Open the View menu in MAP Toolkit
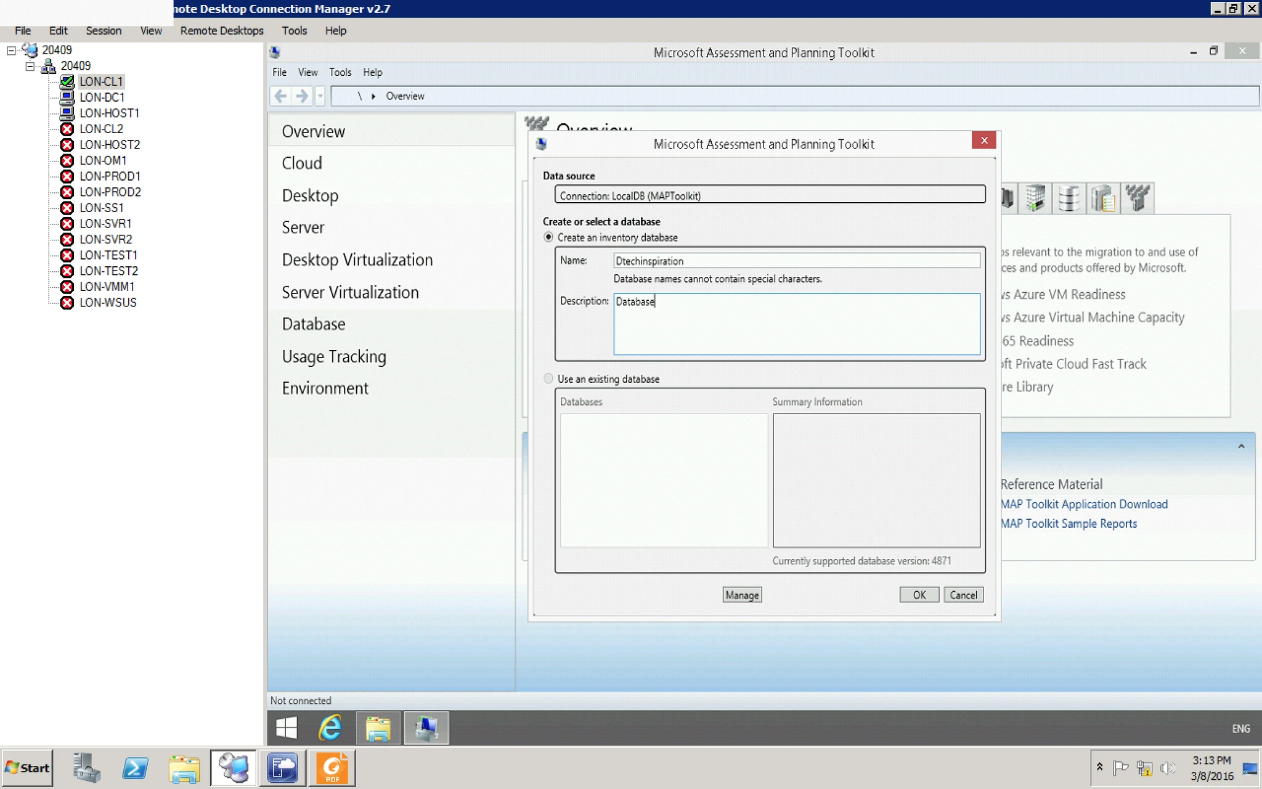Screen dimensions: 1262x789 click(x=308, y=72)
